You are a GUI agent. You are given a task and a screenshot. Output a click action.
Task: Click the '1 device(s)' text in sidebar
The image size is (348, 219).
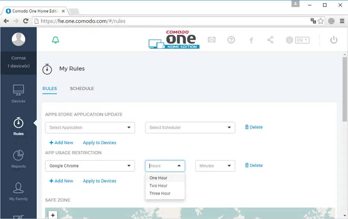click(x=18, y=66)
